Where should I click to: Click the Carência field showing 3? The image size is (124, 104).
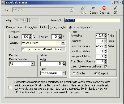tap(100, 41)
